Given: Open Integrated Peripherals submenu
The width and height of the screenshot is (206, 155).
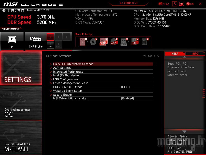Looking at the screenshot, I should click(103, 72).
